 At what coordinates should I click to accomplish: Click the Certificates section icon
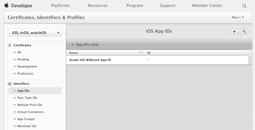10,45
